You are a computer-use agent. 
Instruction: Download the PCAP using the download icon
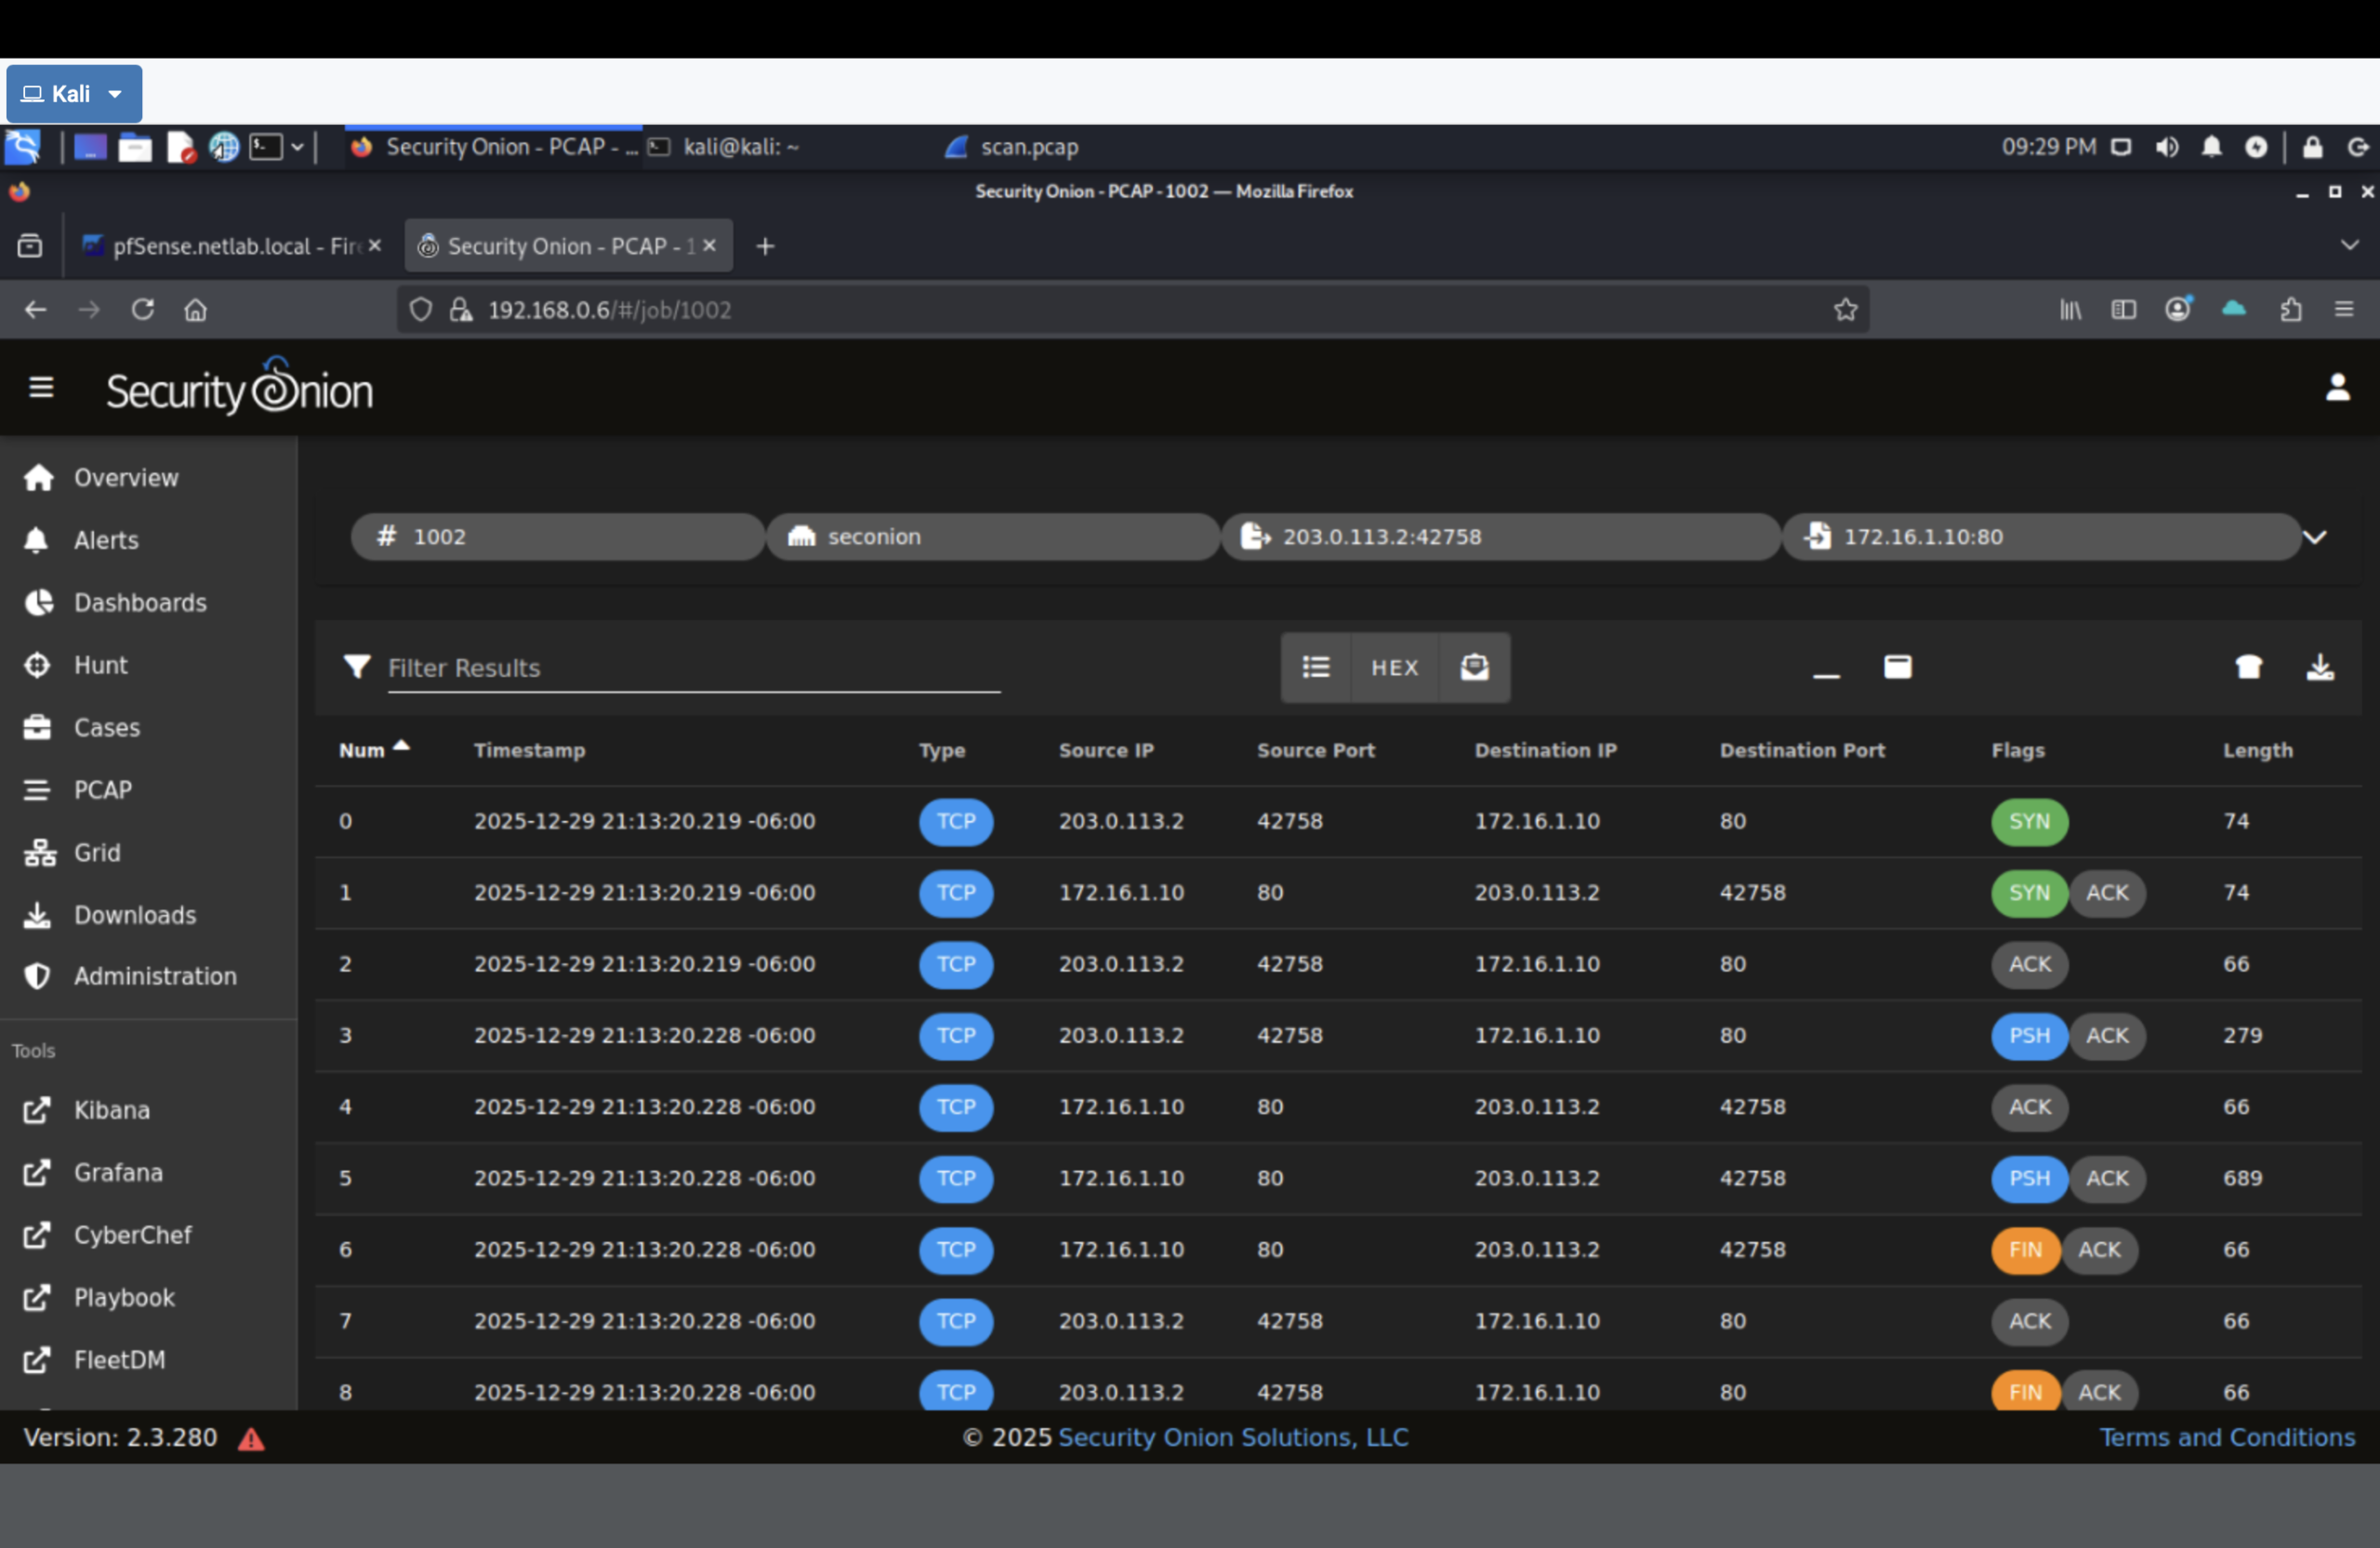pos(2320,667)
